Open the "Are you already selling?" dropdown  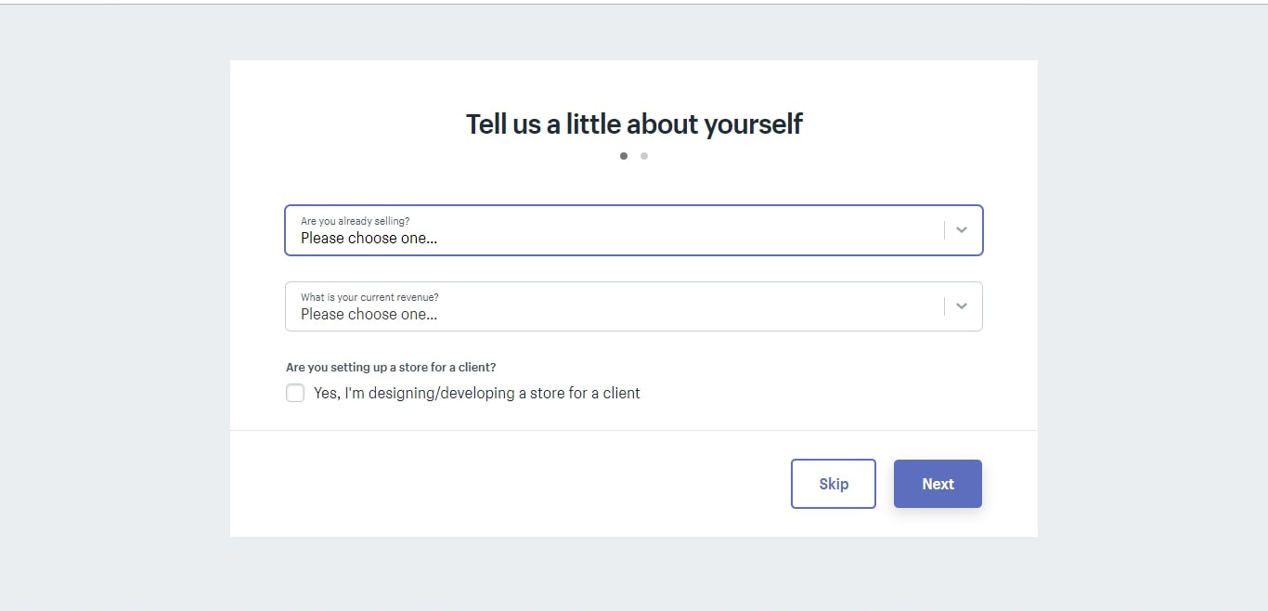point(613,230)
